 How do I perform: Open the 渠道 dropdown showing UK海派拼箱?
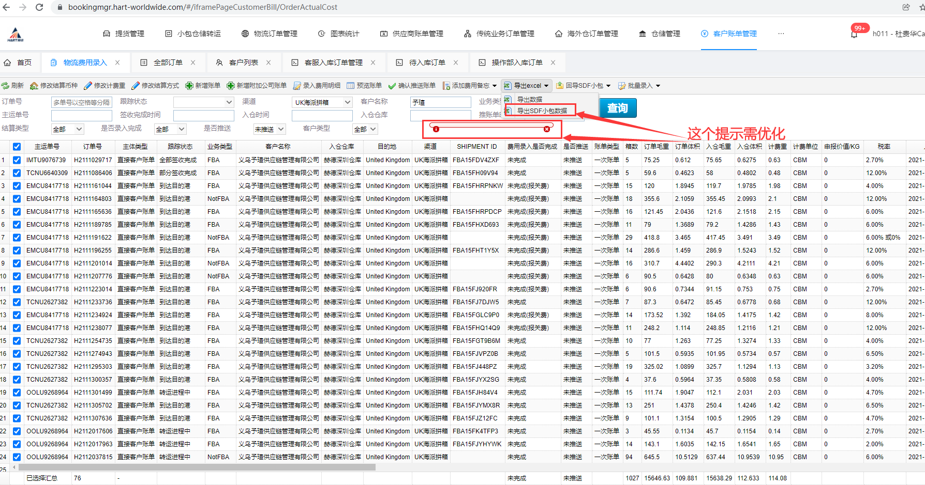click(x=322, y=102)
